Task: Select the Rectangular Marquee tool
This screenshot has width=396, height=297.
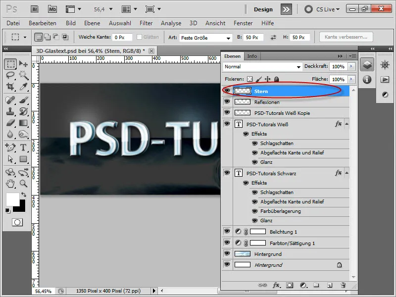Action: tap(10, 64)
